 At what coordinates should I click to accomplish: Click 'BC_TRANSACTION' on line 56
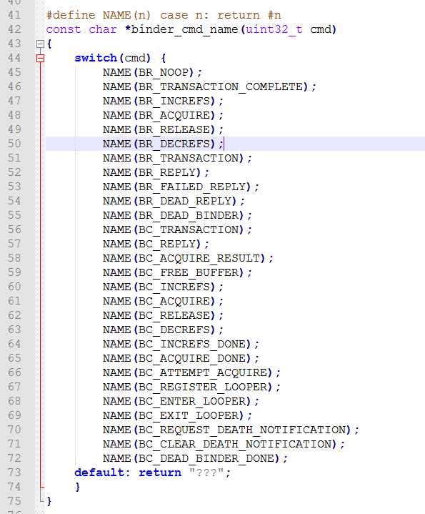pyautogui.click(x=189, y=229)
